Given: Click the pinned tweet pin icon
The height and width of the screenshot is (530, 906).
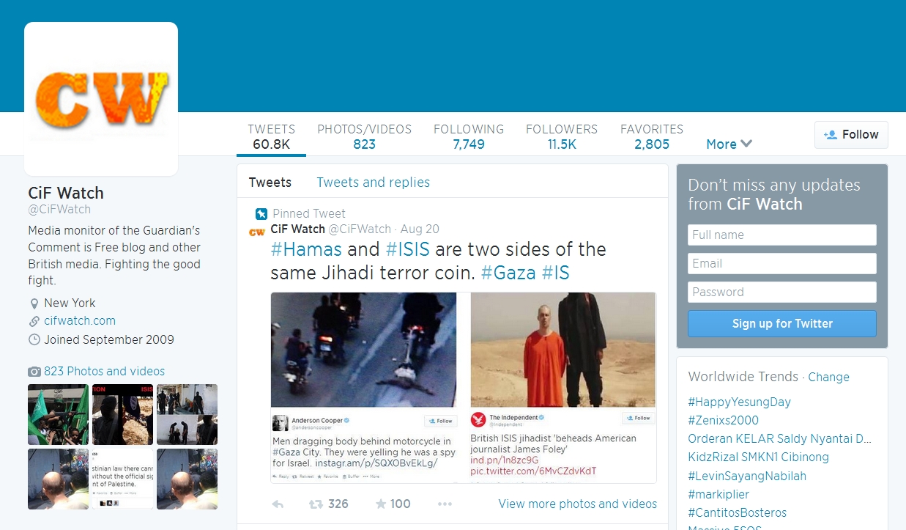Looking at the screenshot, I should 261,214.
